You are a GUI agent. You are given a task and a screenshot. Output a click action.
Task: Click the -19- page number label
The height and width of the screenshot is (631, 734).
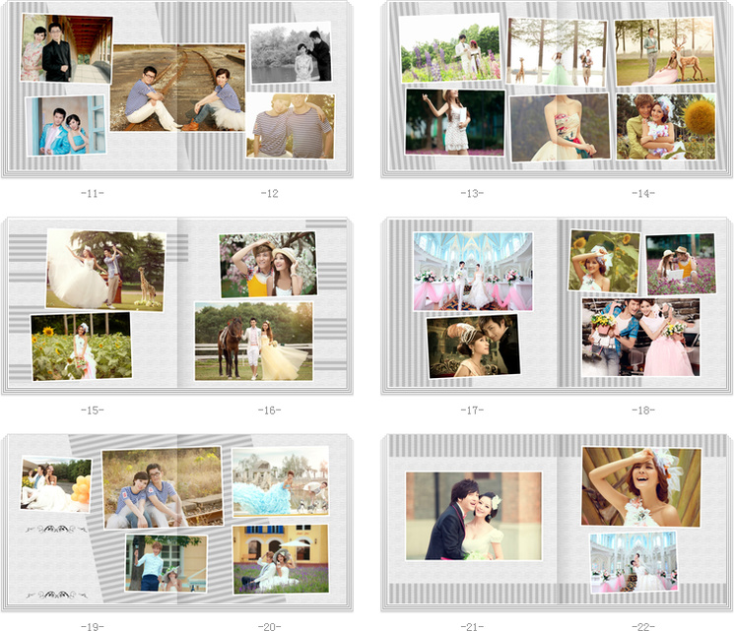(92, 625)
